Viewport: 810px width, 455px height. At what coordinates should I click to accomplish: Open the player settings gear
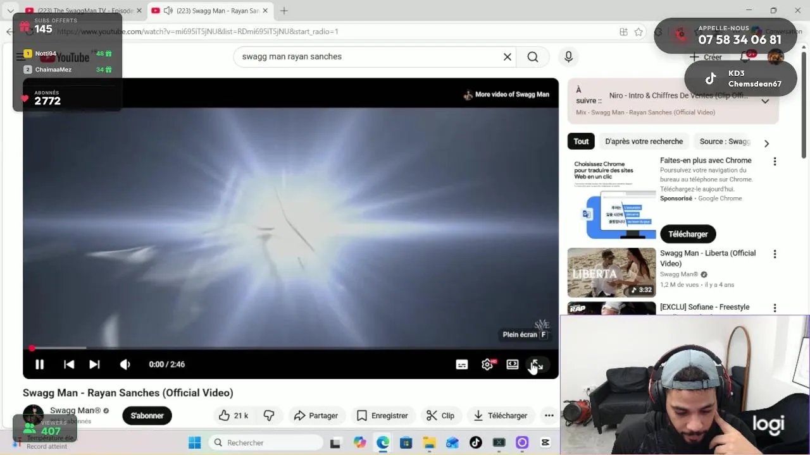[487, 365]
